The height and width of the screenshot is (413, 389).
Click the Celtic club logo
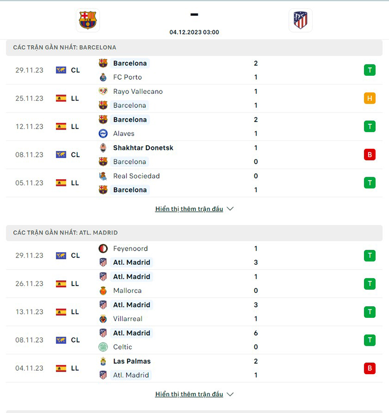tap(103, 347)
